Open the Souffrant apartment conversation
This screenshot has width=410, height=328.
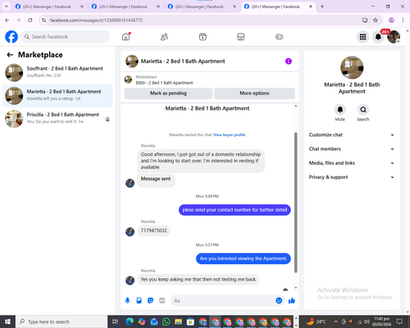pyautogui.click(x=57, y=73)
